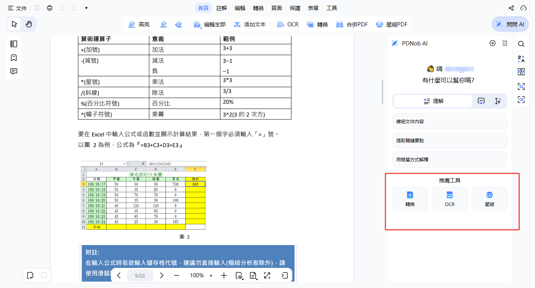This screenshot has height=288, width=535.
Task: Select the 理解 mode tab
Action: [x=433, y=101]
